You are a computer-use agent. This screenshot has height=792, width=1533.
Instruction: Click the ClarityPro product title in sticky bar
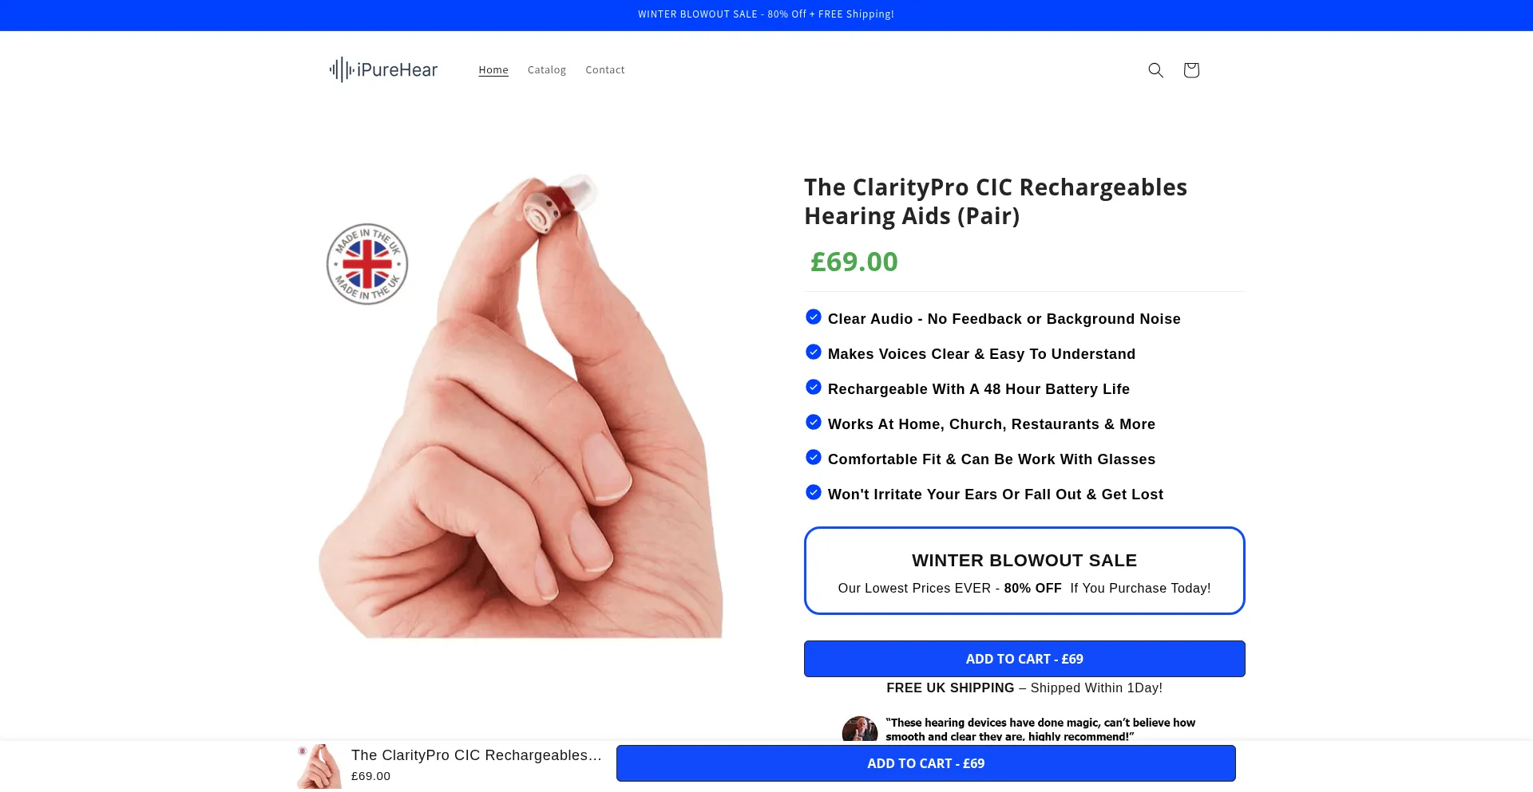pos(477,755)
